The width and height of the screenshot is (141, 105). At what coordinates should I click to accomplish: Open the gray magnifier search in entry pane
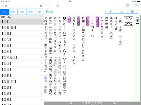48,6
